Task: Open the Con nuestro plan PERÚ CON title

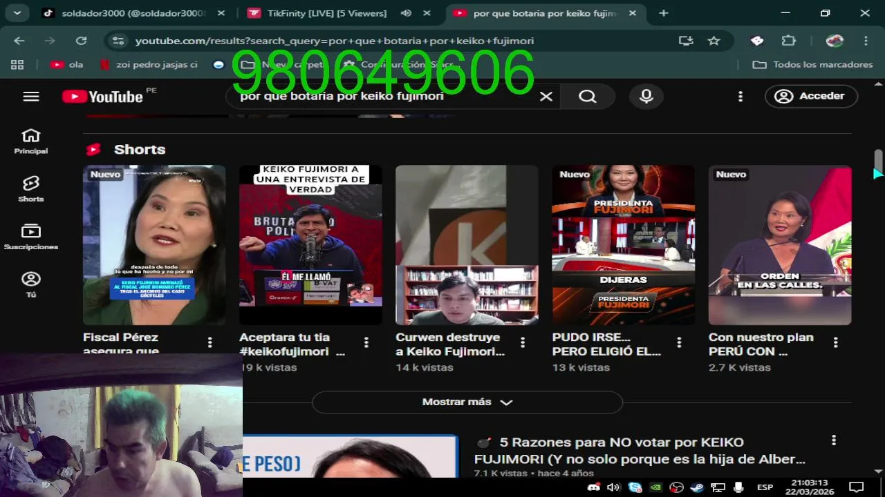Action: [x=761, y=344]
